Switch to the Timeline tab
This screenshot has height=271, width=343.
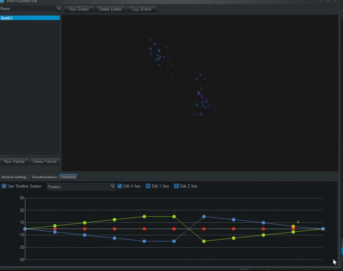pos(68,177)
